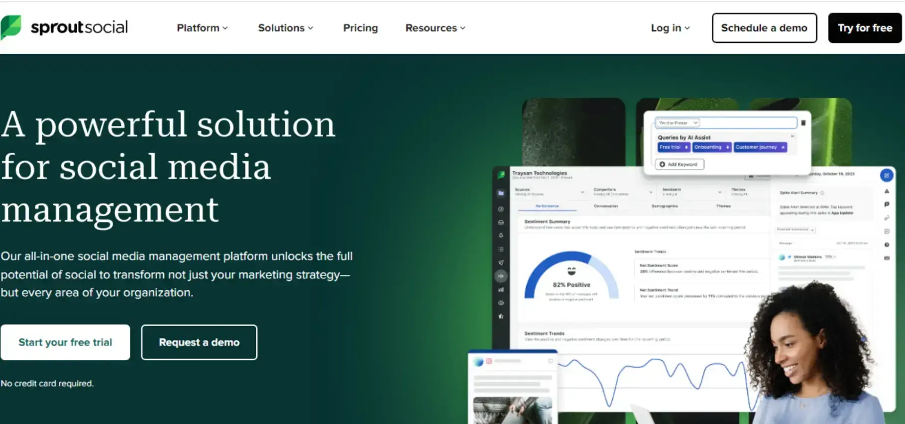Screen dimensions: 905x424
Task: Click Try for free button
Action: point(865,28)
